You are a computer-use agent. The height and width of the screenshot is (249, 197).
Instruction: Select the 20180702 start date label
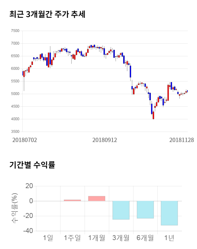24,140
